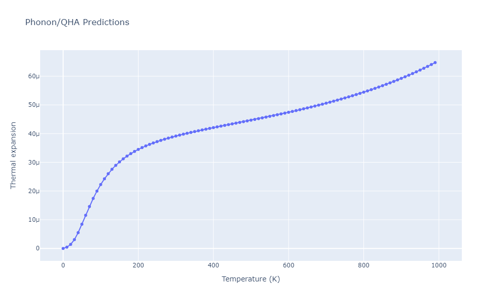Click the 40µ tick label on y-axis
The height and width of the screenshot is (301, 502).
pyautogui.click(x=34, y=134)
